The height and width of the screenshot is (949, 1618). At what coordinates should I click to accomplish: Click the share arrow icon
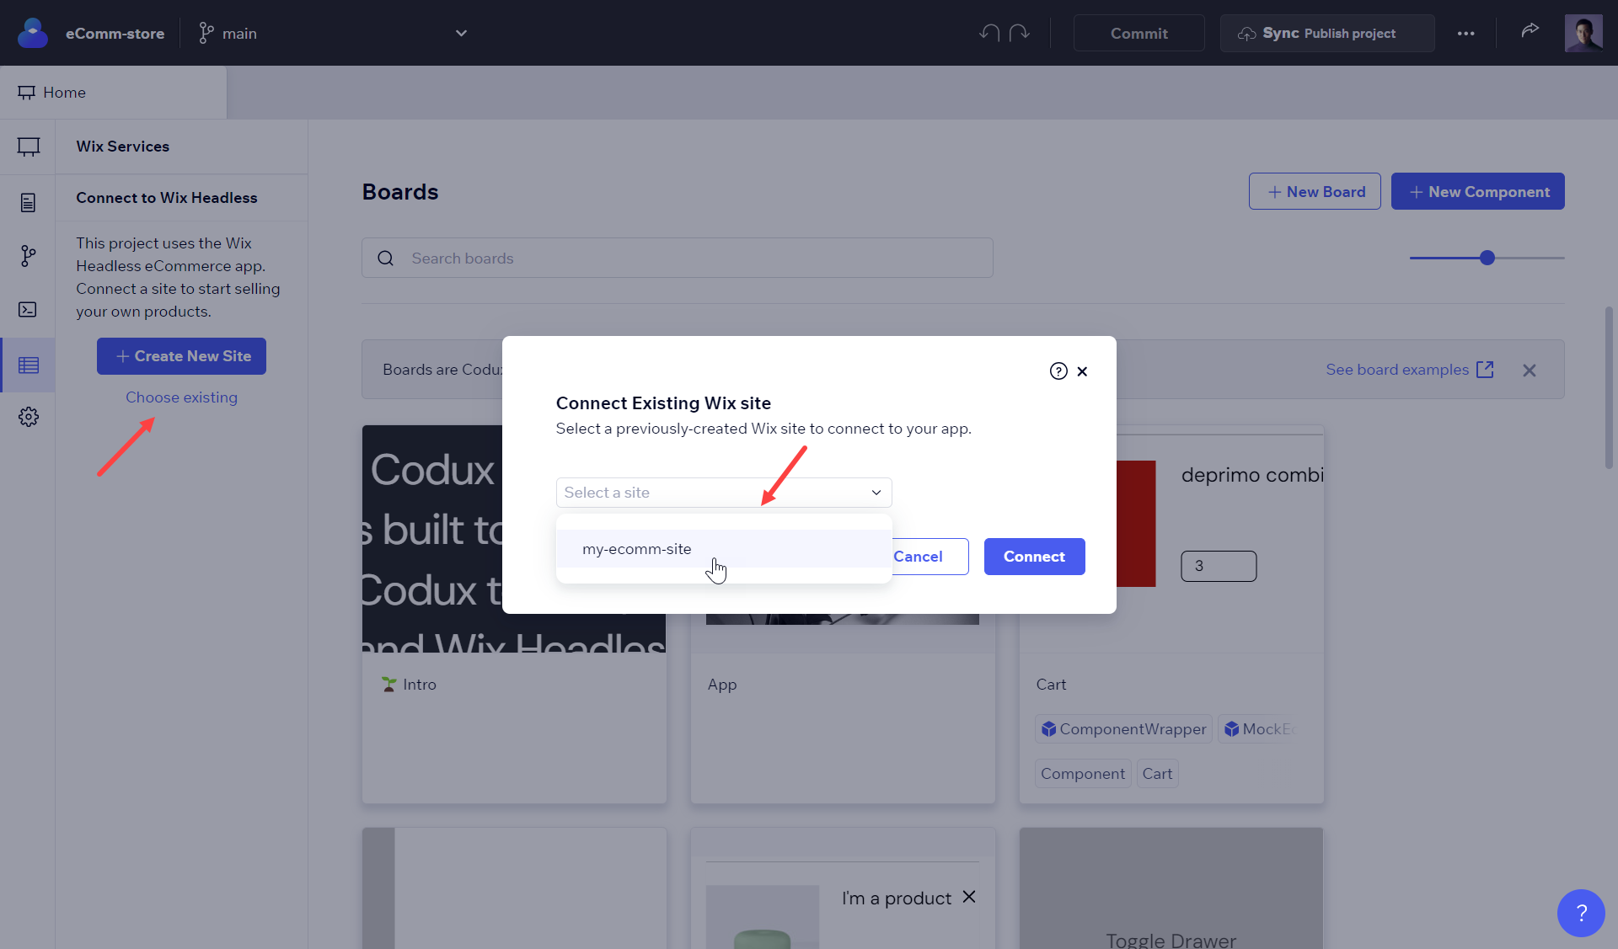(1530, 30)
